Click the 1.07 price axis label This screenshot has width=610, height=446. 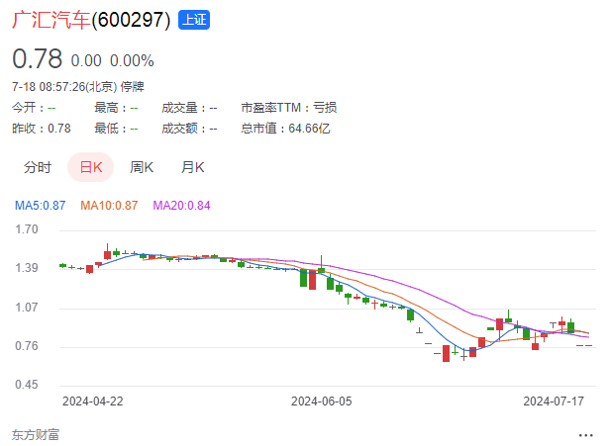point(27,308)
